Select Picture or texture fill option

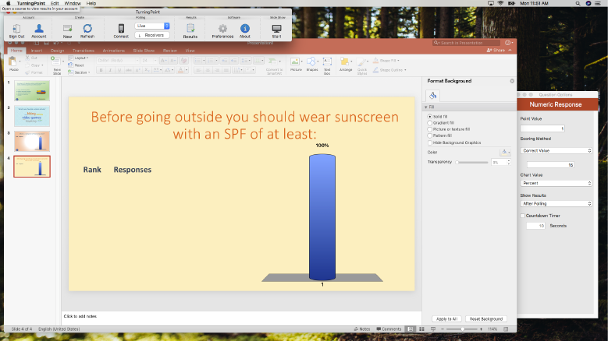pos(429,129)
